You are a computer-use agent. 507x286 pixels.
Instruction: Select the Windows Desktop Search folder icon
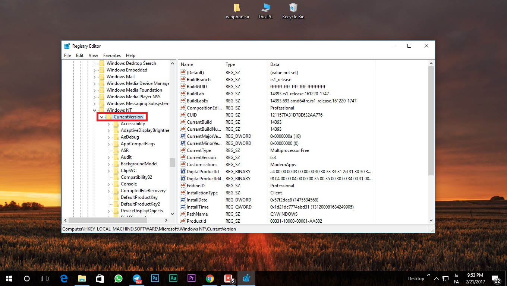[102, 63]
